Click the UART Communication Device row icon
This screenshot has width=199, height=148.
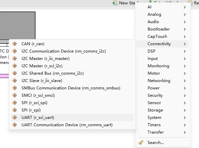pyautogui.click(x=14, y=125)
